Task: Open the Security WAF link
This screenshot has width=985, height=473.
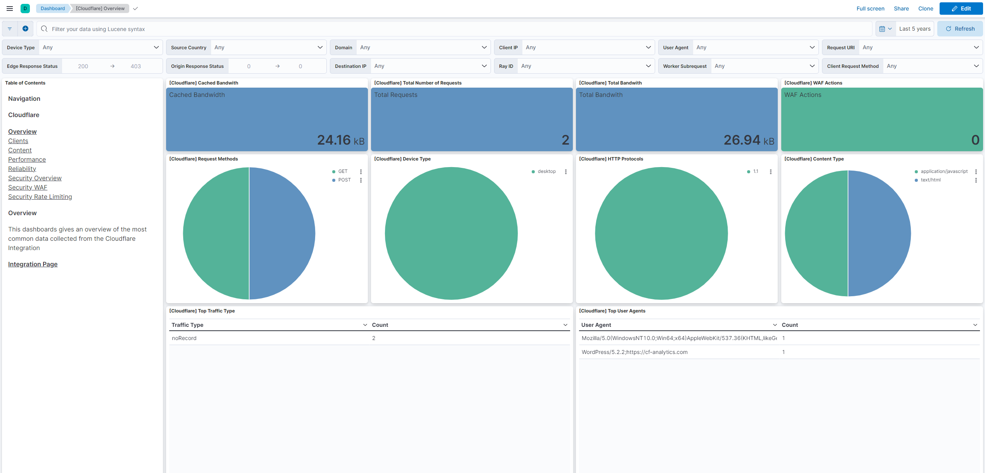Action: 28,187
